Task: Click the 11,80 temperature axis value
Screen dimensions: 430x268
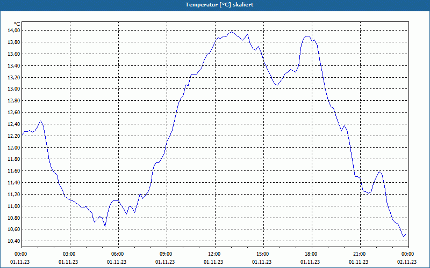Action: pos(13,159)
